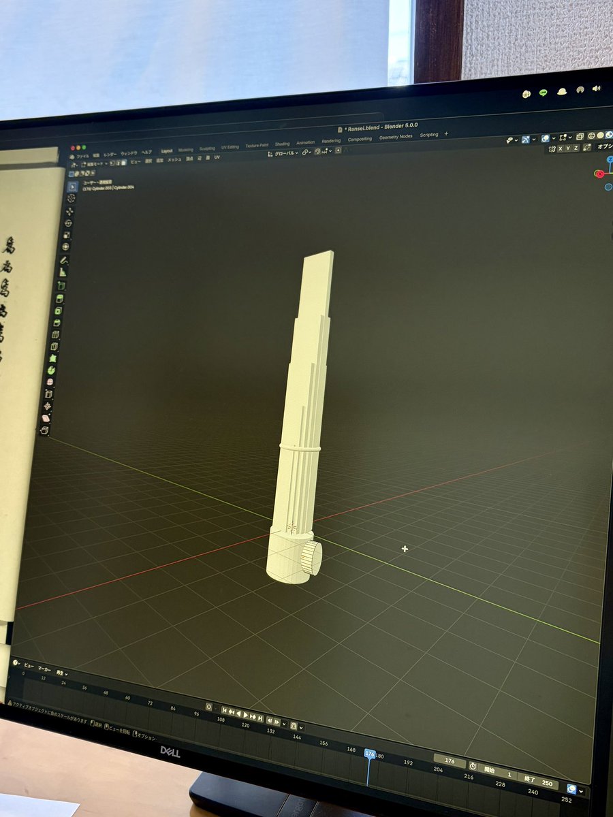This screenshot has width=613, height=817.
Task: Select the Loop Cut tool
Action: click(x=56, y=334)
